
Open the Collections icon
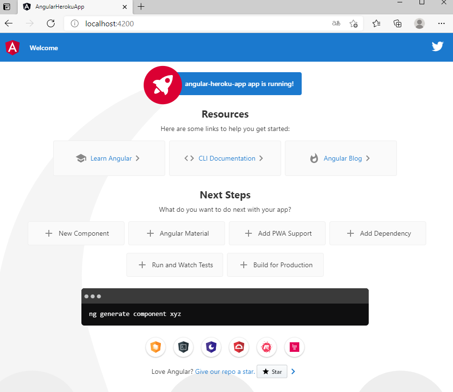tap(397, 23)
